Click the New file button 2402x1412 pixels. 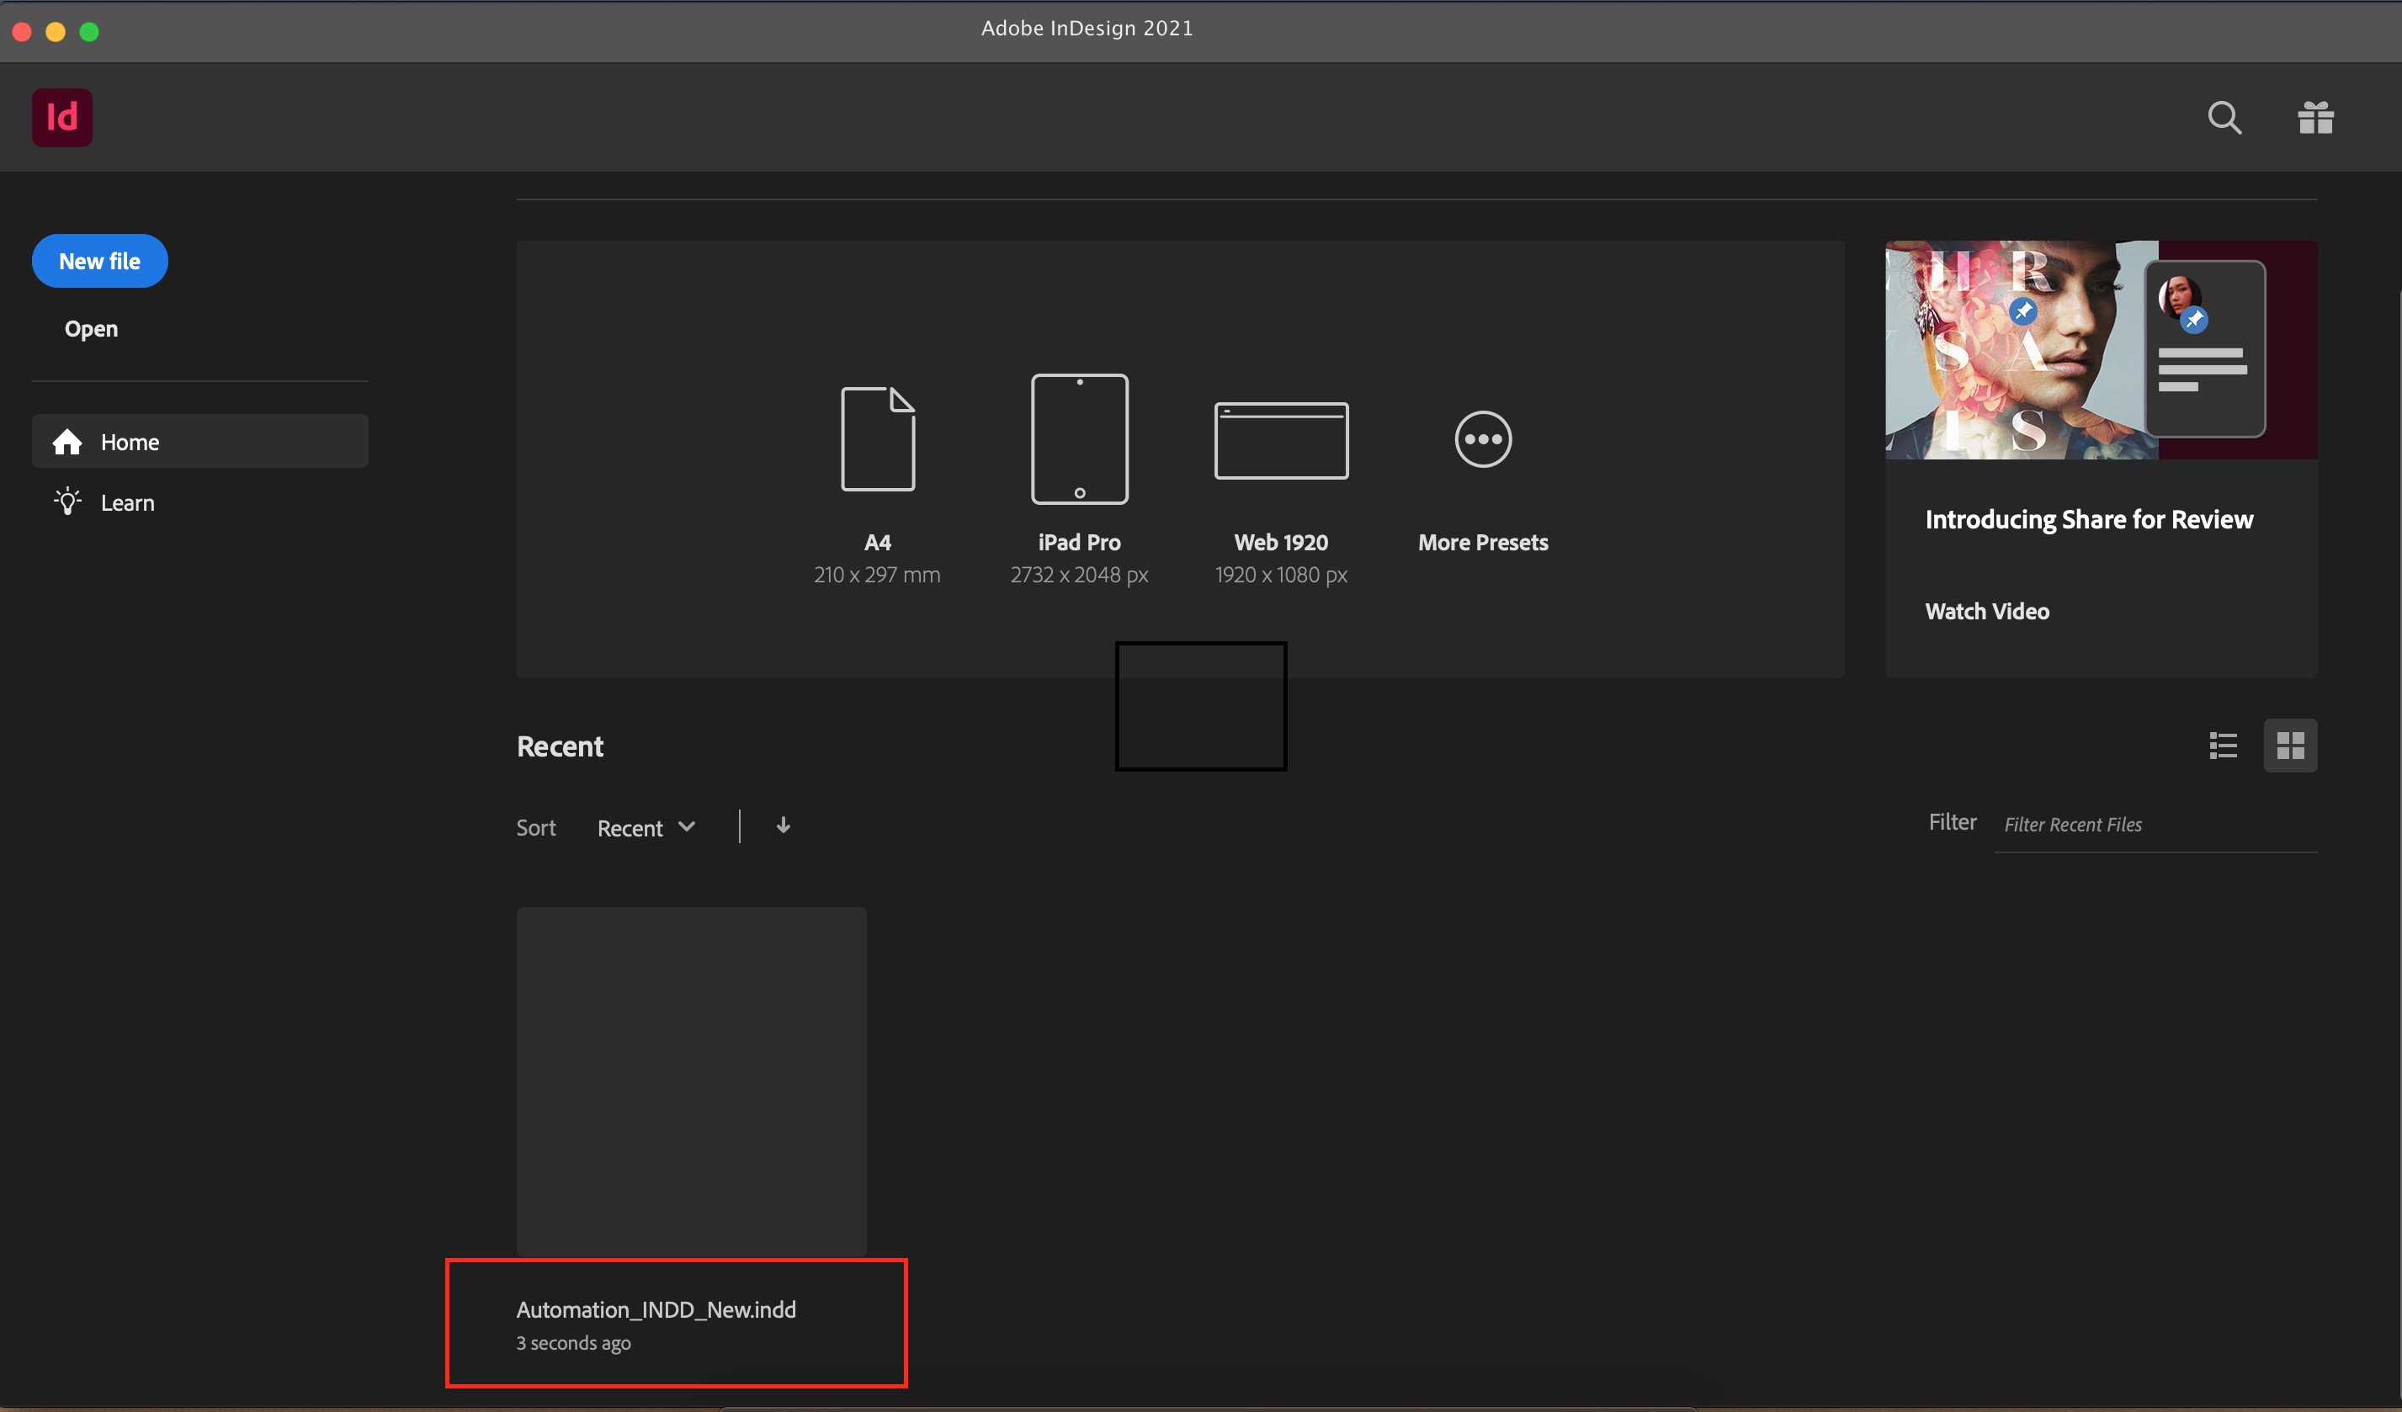click(99, 261)
